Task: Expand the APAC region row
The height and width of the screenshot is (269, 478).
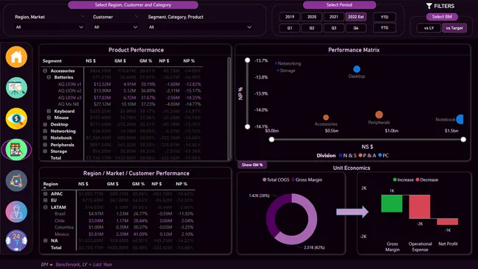Action: click(46, 194)
